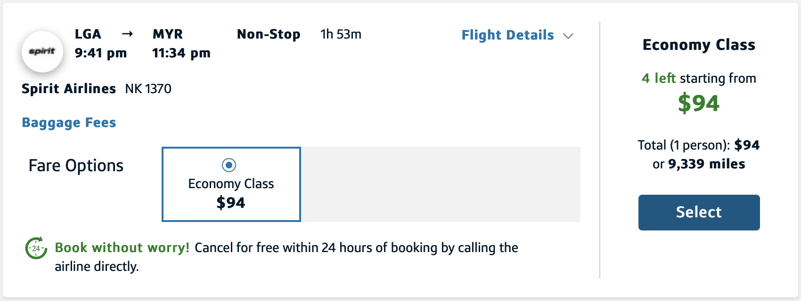Click the Book without worry message
The image size is (801, 301).
coord(123,247)
